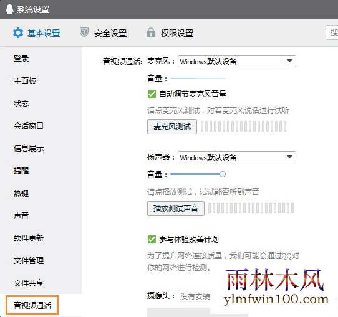Click the hint text 请点麦克风测试
Screen dimensions: 338x317
point(218,110)
